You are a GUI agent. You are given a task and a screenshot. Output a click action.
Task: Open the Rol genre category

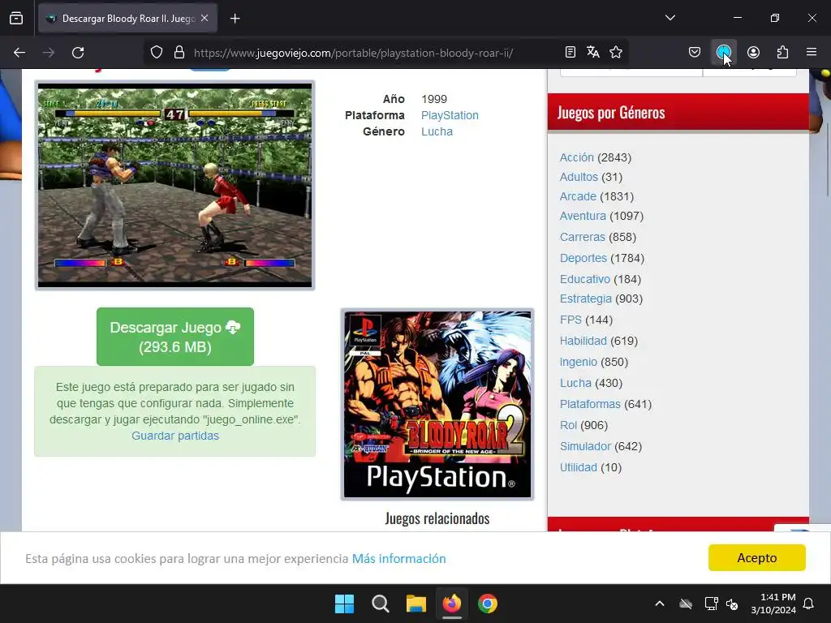click(x=568, y=425)
